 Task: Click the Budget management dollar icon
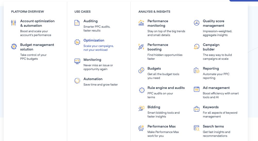14,46
